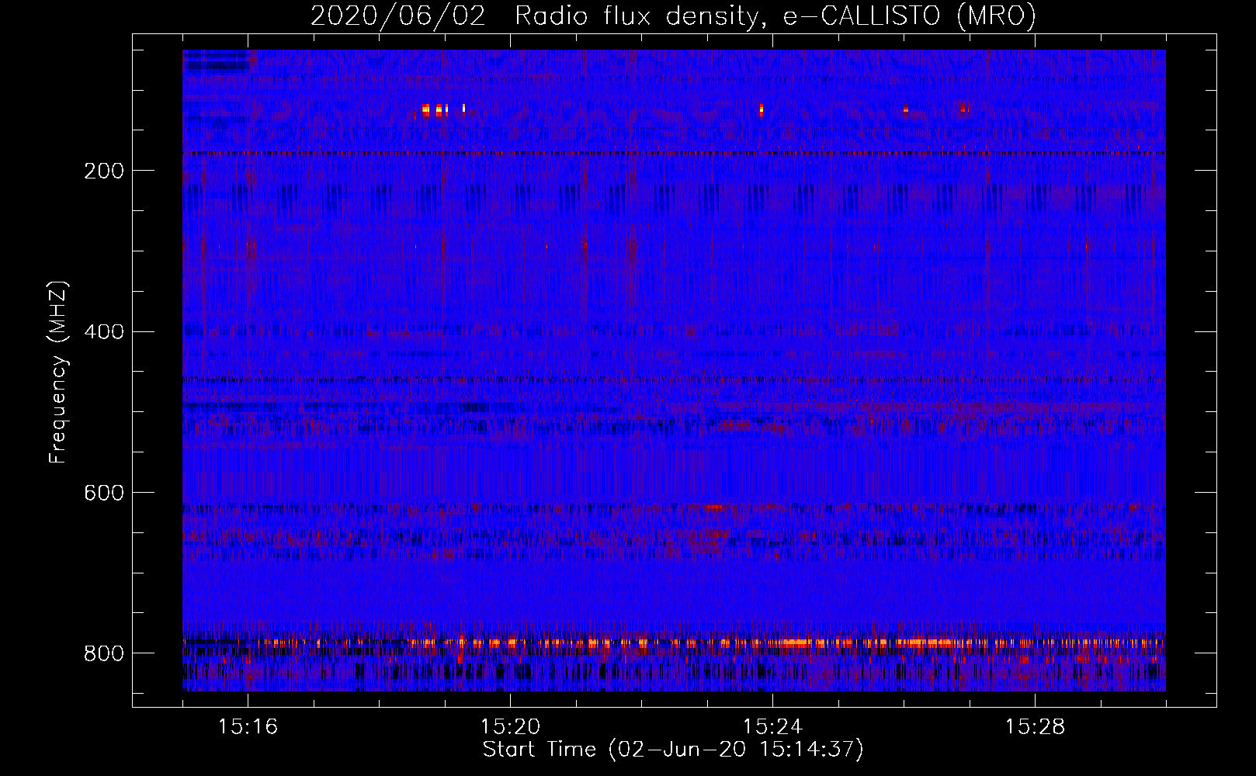The image size is (1256, 776).
Task: Click the 200 frequency tick label
Action: pyautogui.click(x=103, y=171)
